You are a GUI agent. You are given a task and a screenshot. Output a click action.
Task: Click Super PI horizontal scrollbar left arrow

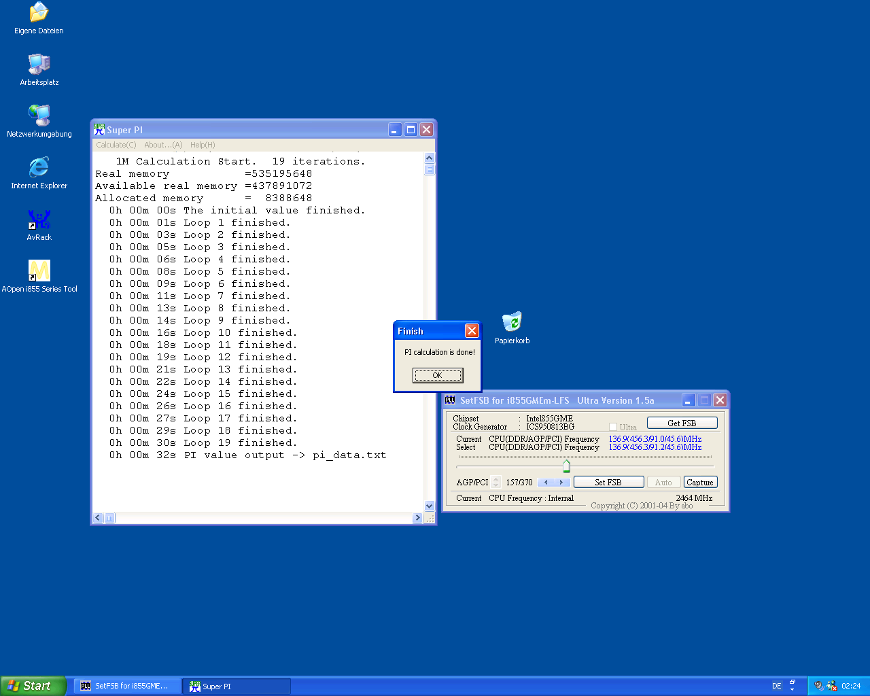98,518
